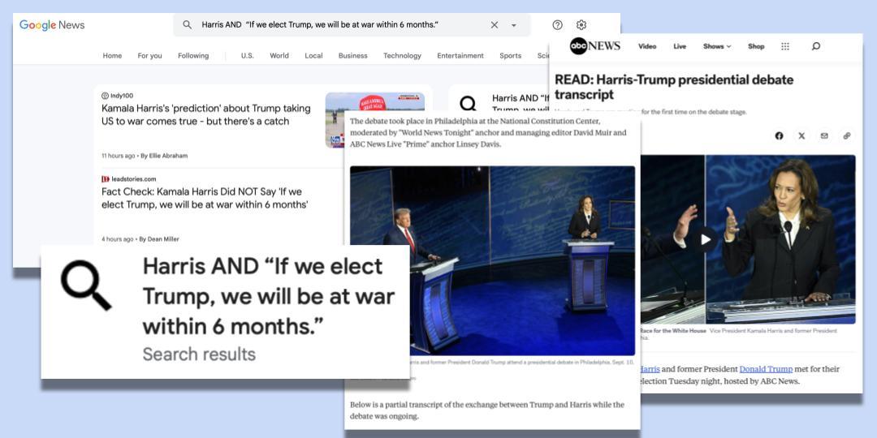This screenshot has width=877, height=438.
Task: Open Google News help icon
Action: (558, 25)
